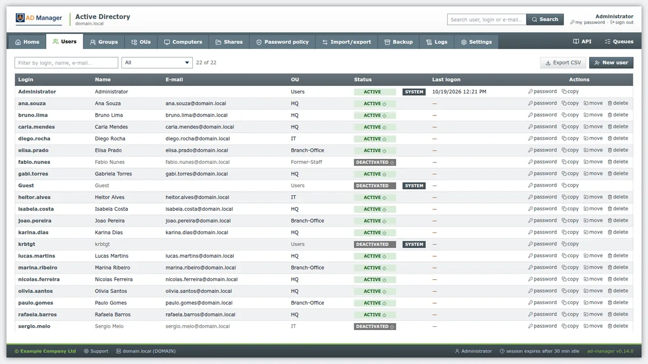Click the SYSTEM badge on Guest row
This screenshot has width=648, height=364.
tap(414, 186)
